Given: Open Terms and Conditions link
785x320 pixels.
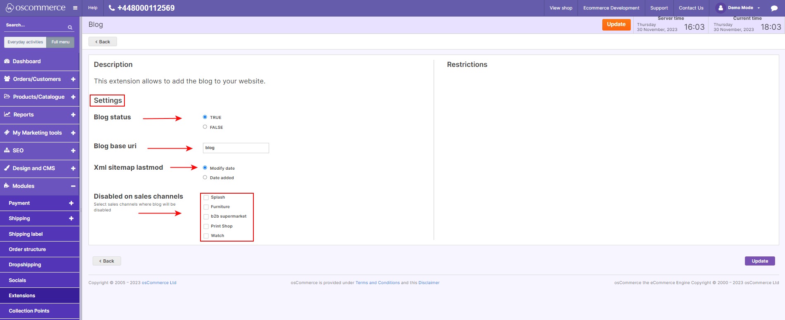Looking at the screenshot, I should [x=377, y=283].
